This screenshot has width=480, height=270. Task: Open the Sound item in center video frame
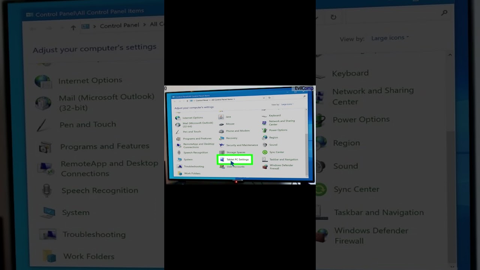[270, 145]
